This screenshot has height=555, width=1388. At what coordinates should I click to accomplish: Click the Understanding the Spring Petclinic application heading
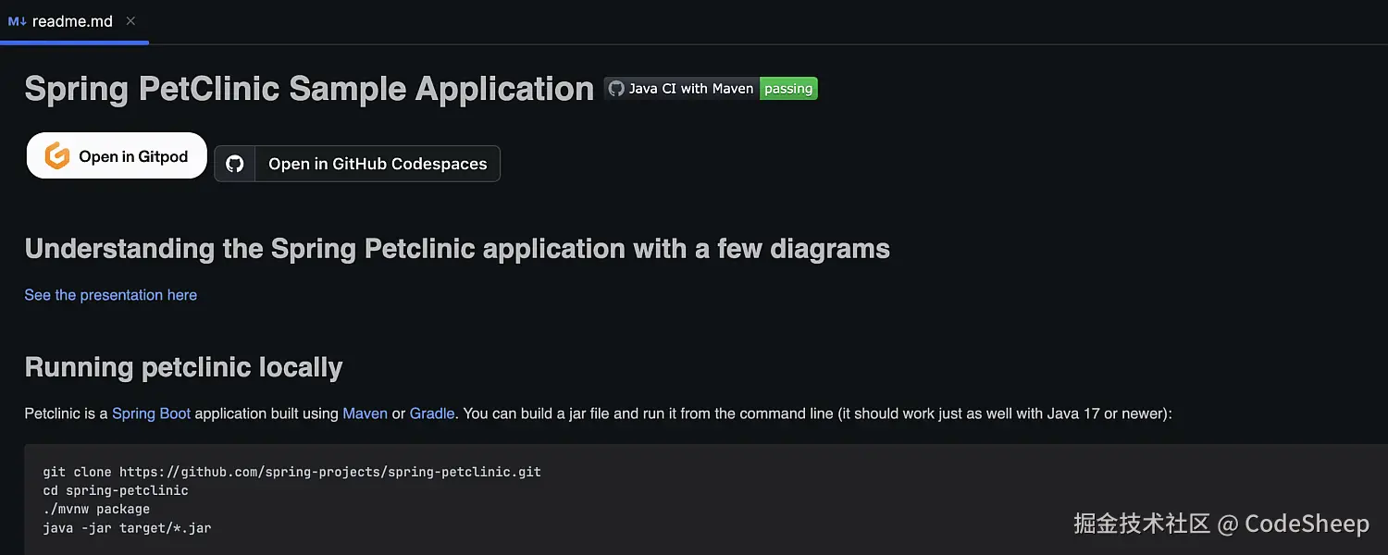457,249
